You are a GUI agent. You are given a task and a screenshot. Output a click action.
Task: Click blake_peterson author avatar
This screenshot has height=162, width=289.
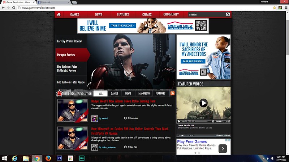point(95,147)
